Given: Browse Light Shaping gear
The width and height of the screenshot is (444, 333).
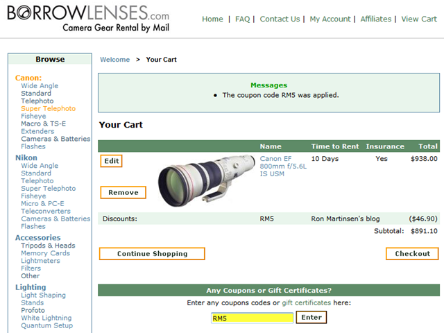Looking at the screenshot, I should click(43, 295).
